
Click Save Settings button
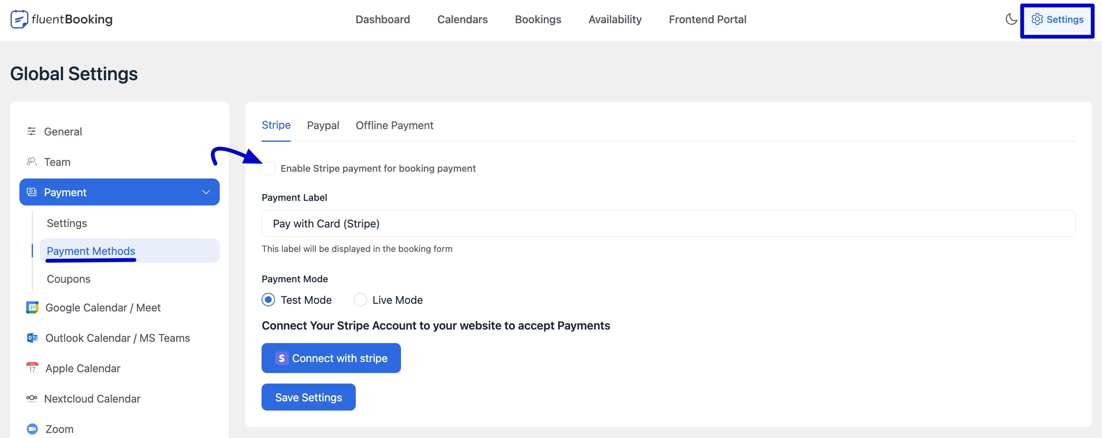308,397
